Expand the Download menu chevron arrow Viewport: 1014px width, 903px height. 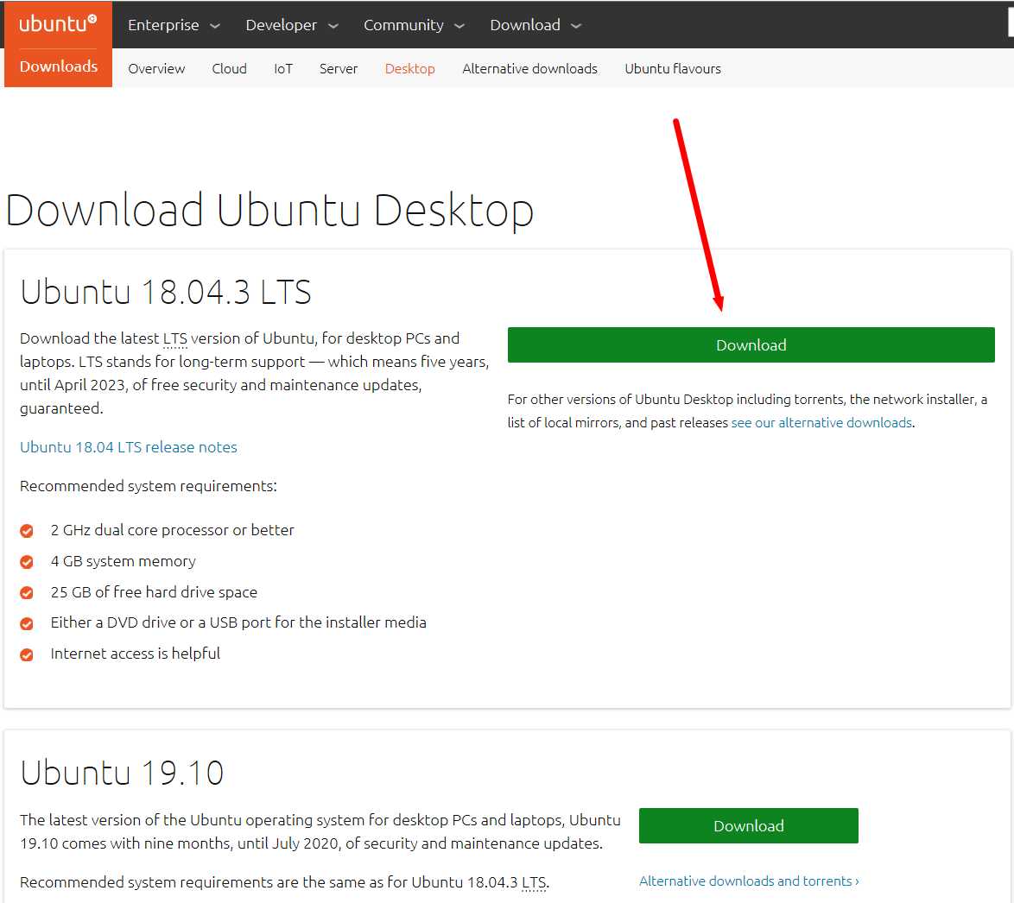point(576,26)
